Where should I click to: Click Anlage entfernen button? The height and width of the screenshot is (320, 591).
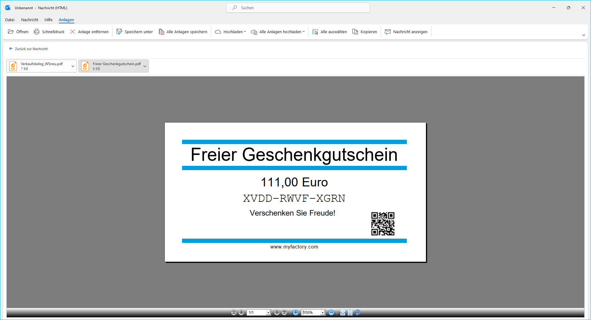point(89,32)
